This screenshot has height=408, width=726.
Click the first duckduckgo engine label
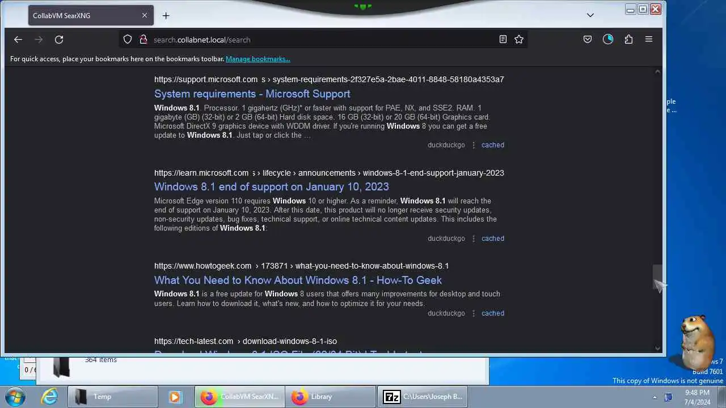coord(446,145)
